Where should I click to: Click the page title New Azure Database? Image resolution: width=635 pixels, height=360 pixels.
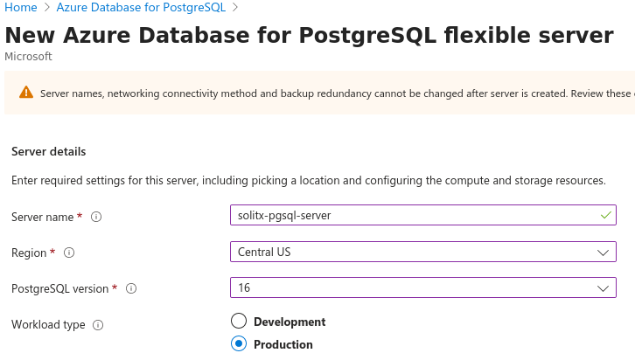pyautogui.click(x=309, y=35)
